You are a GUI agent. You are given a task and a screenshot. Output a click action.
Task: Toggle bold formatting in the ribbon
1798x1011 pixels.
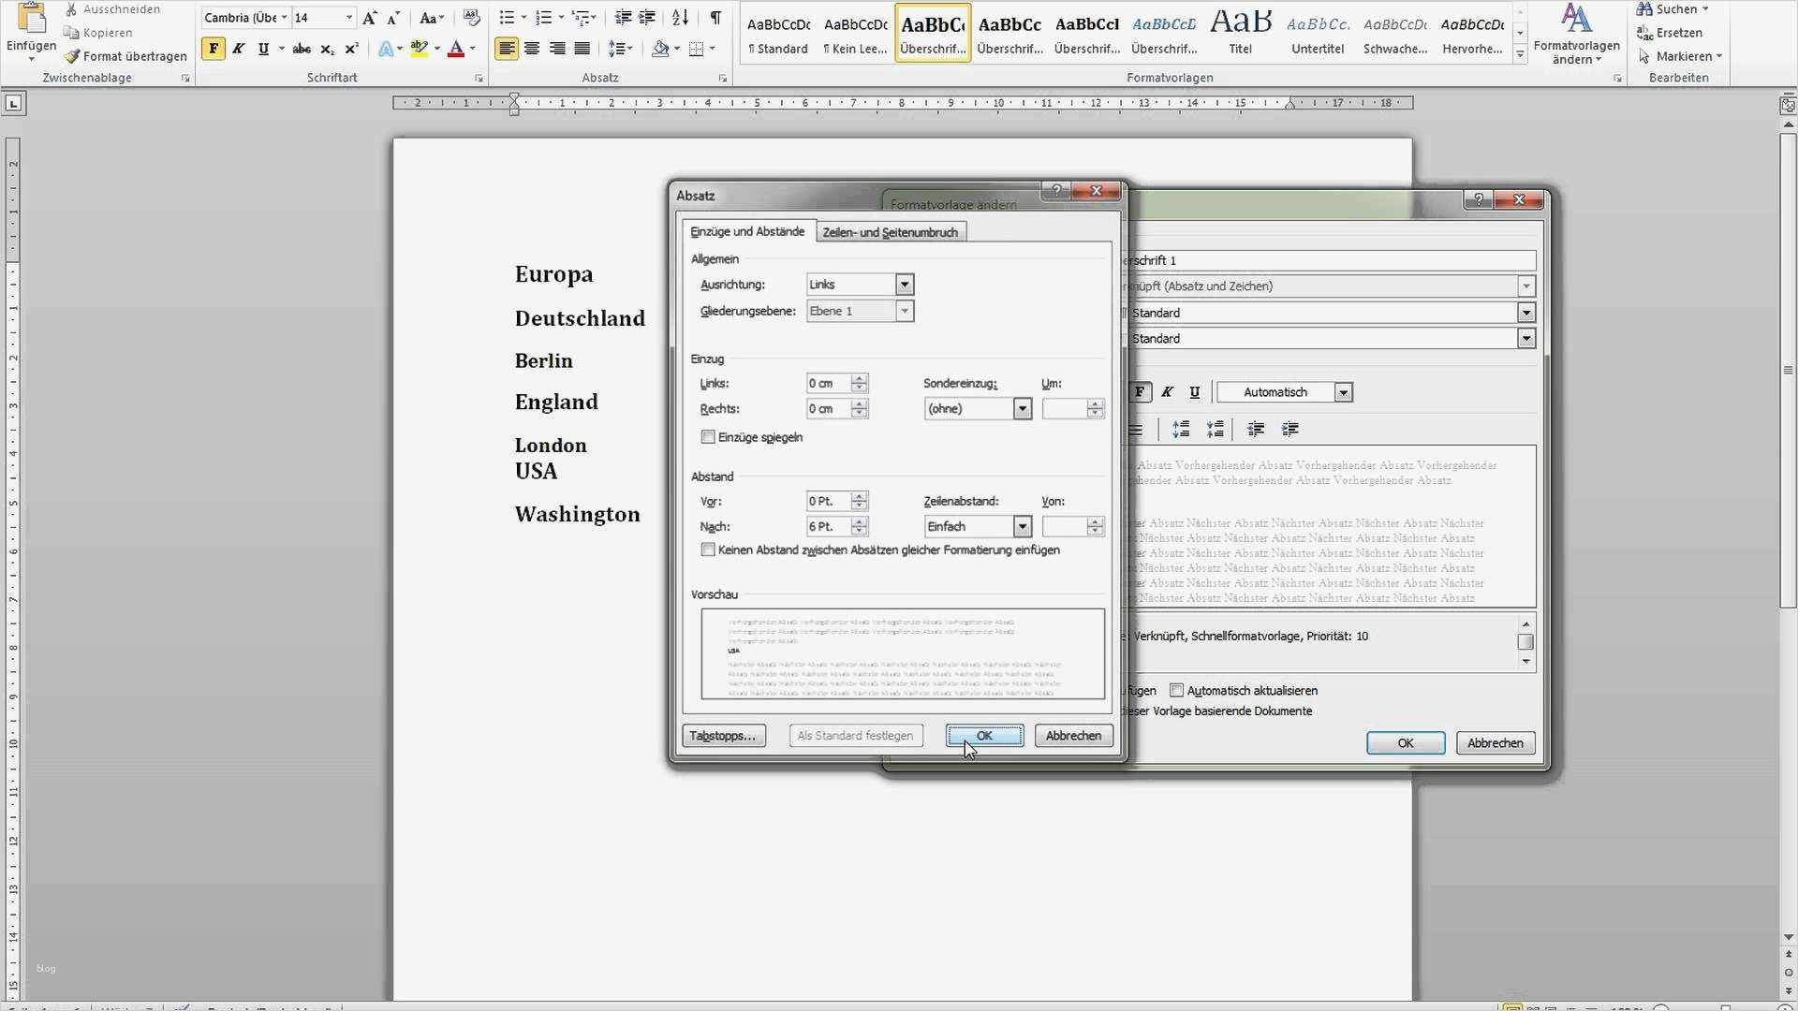(x=214, y=49)
